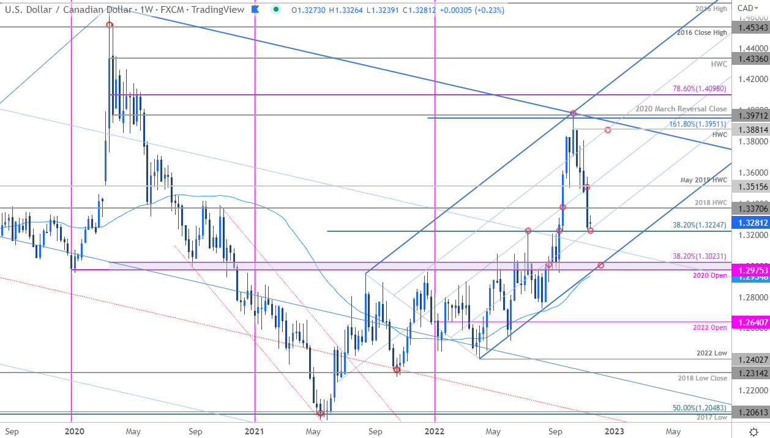Click the blue flag icon beside the title
Viewport: 770px width, 438px height.
point(256,9)
